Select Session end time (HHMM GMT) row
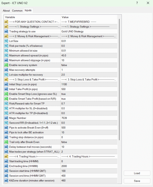This screenshot has height=187, width=153. (x=61, y=176)
